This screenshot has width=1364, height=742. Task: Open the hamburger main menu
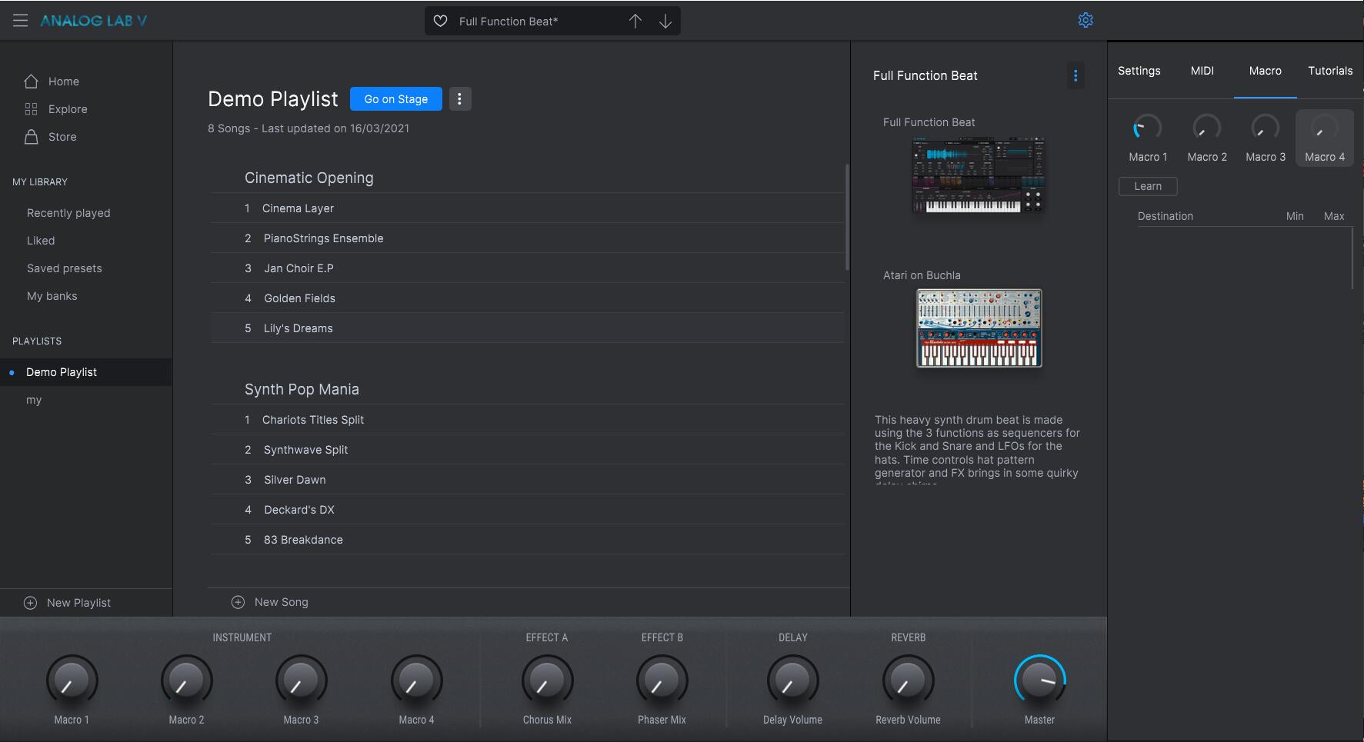(x=21, y=21)
